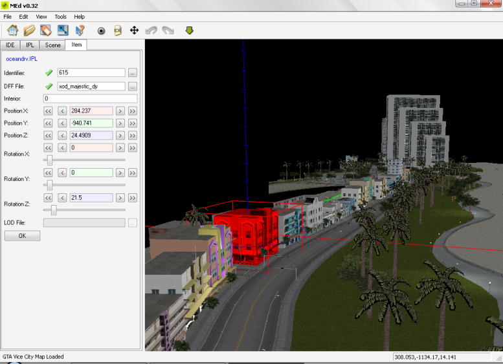Click the orange tag toolbar icon
The height and width of the screenshot is (364, 503).
(46, 30)
